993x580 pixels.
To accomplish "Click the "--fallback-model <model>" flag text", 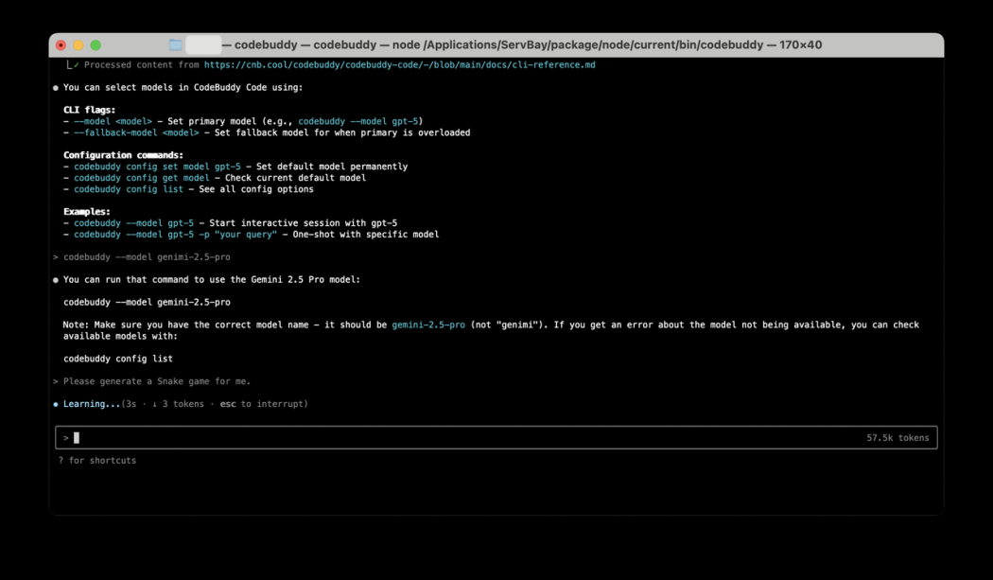I will [x=136, y=132].
